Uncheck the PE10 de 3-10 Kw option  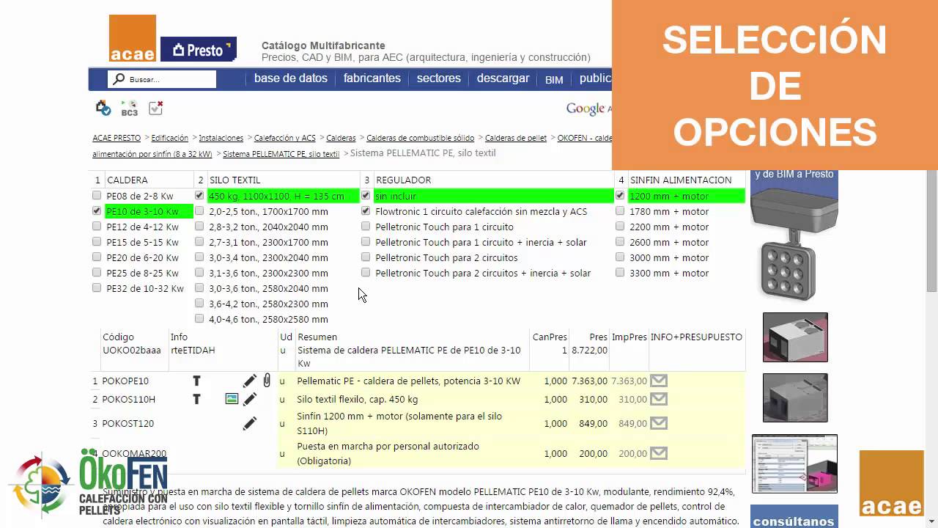point(97,211)
